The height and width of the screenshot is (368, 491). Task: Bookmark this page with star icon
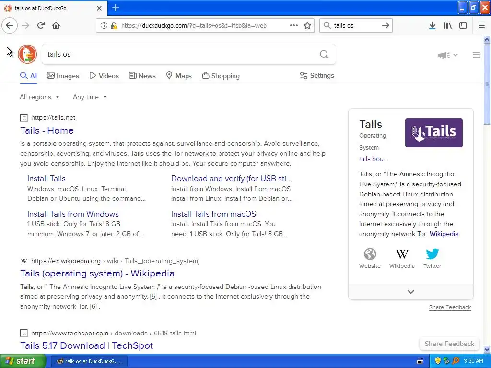point(307,25)
